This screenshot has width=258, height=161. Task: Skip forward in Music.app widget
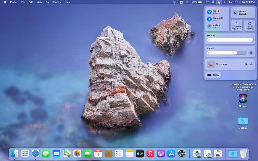[x=251, y=64]
